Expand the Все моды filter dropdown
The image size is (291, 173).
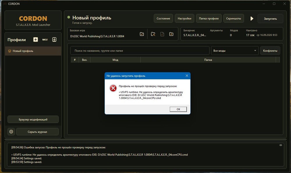[x=235, y=50]
